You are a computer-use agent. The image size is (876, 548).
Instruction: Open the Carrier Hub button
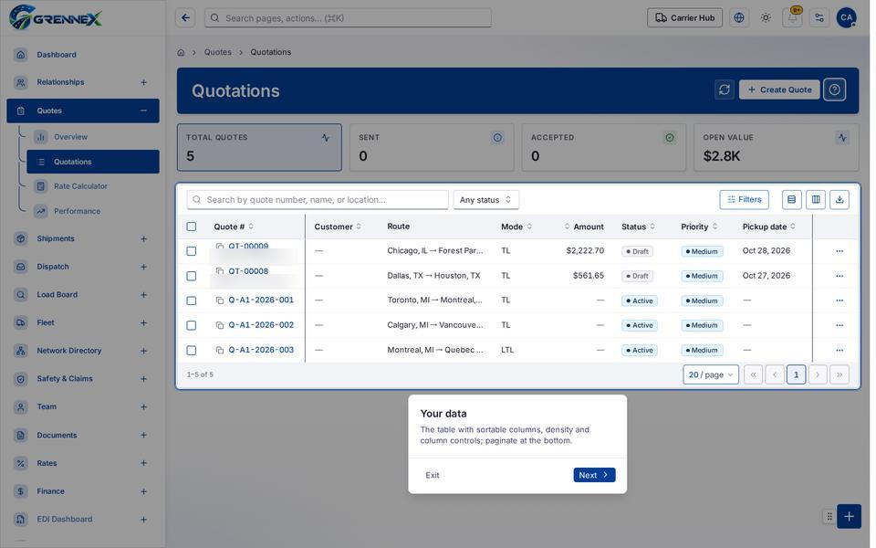(x=685, y=18)
